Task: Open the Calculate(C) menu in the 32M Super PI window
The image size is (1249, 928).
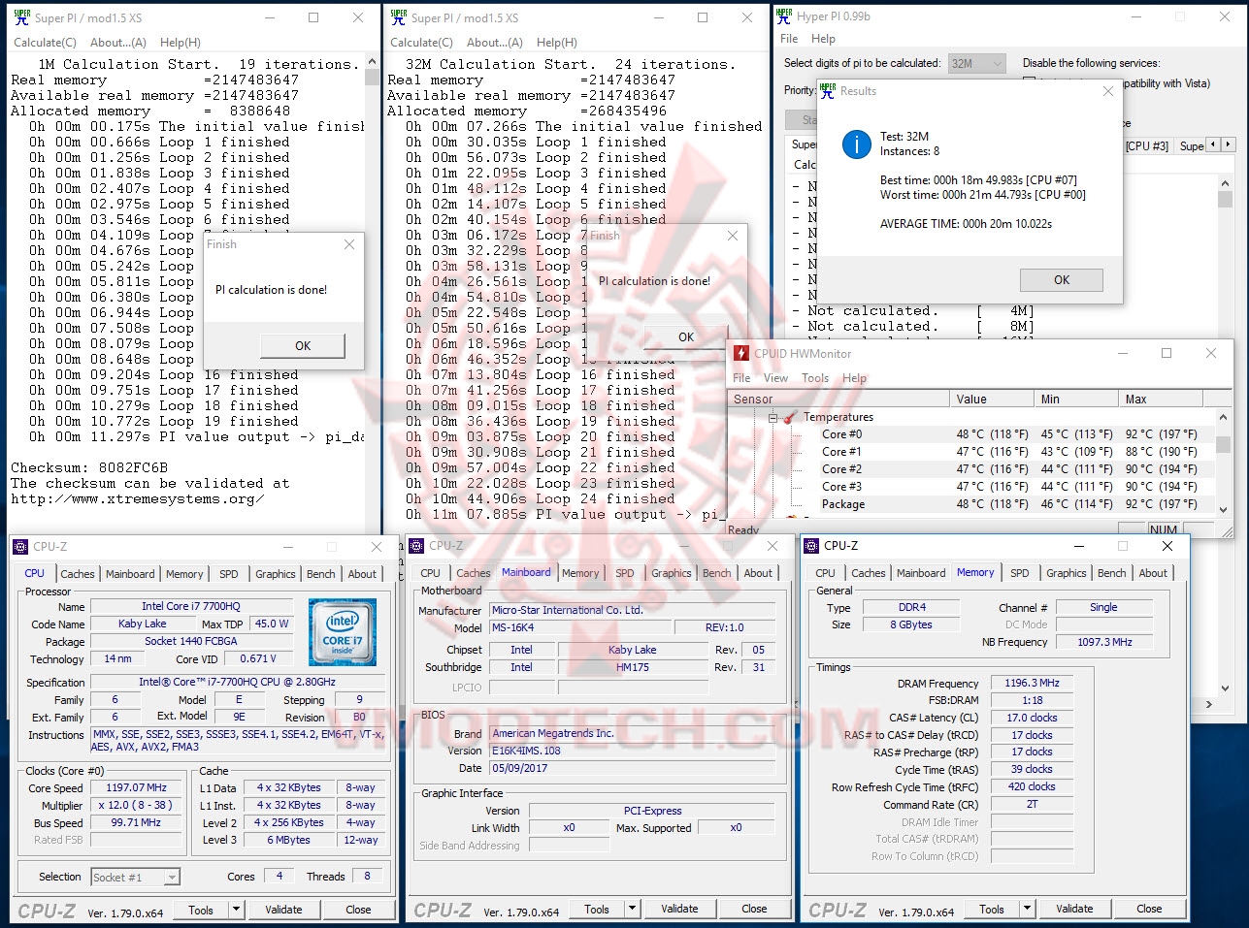Action: pos(421,43)
